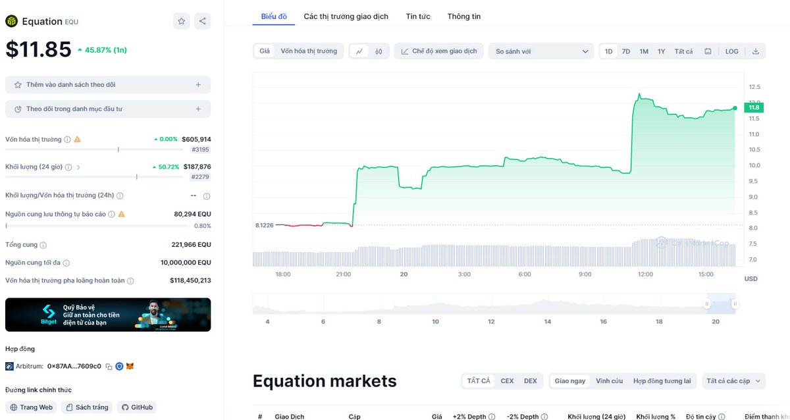This screenshot has width=790, height=420.
Task: Click the -2% Depth column header
Action: pos(526,417)
